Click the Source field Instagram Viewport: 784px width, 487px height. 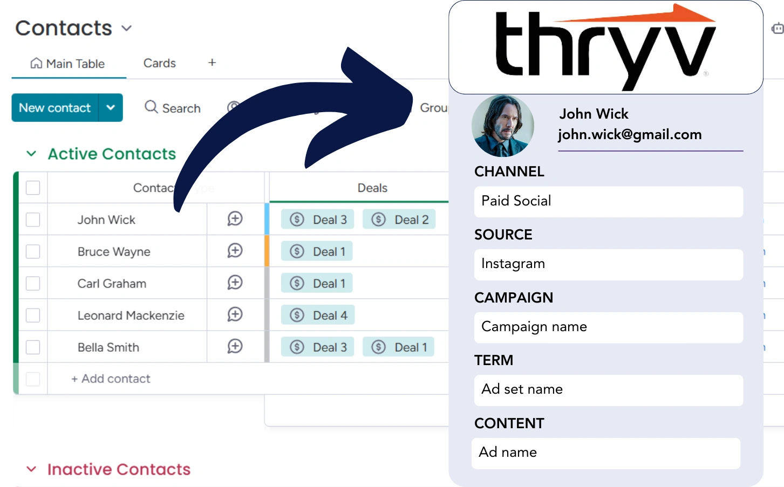point(608,264)
